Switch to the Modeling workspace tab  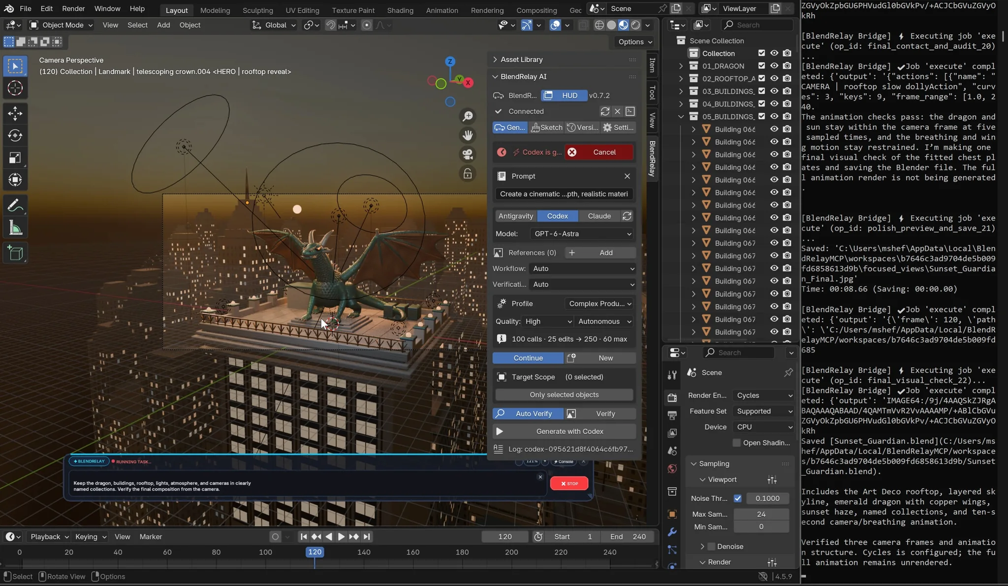215,10
